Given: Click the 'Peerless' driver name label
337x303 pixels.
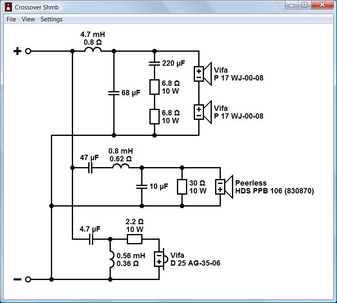Looking at the screenshot, I should (x=251, y=183).
